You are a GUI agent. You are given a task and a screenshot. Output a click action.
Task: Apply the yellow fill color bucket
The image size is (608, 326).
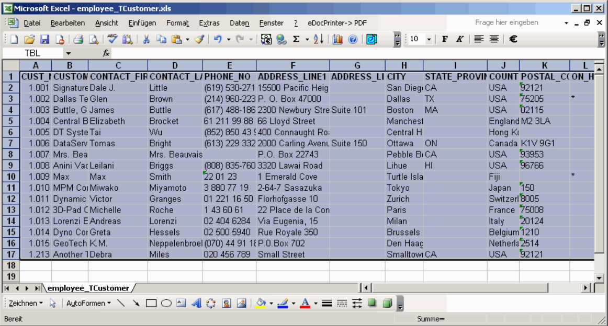(261, 303)
